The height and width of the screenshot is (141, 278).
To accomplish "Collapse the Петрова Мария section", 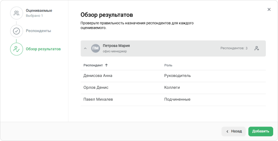I will pos(85,48).
